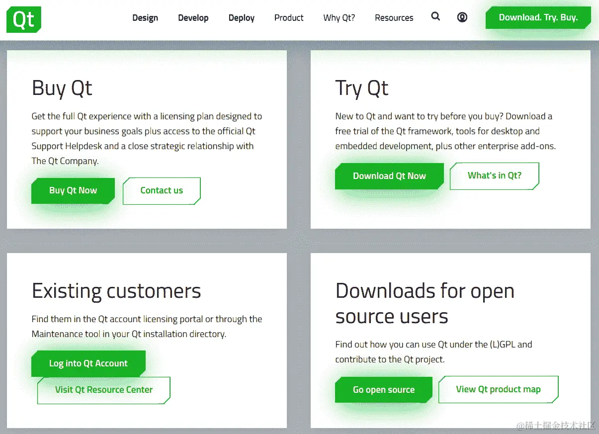This screenshot has width=599, height=434.
Task: Select the Downloads for open source users heading
Action: point(425,303)
